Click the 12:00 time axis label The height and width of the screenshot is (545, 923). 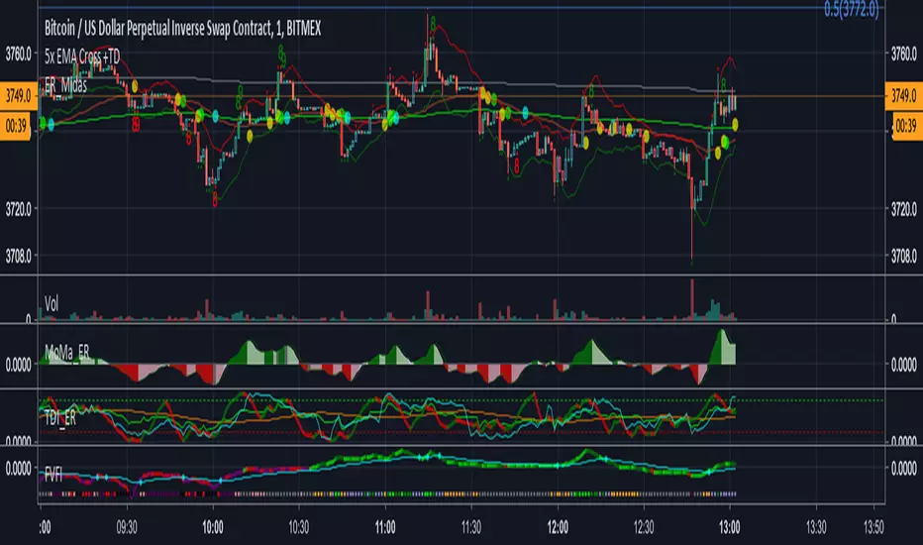pos(558,527)
